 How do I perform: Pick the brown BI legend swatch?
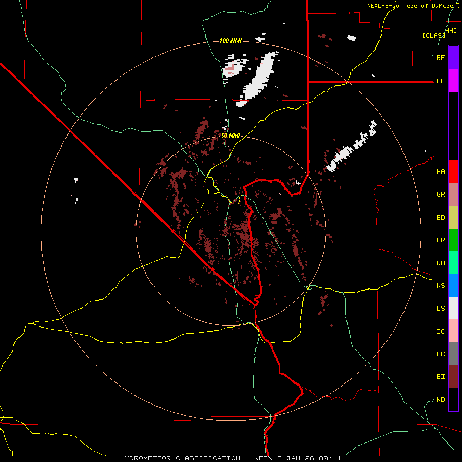(453, 377)
